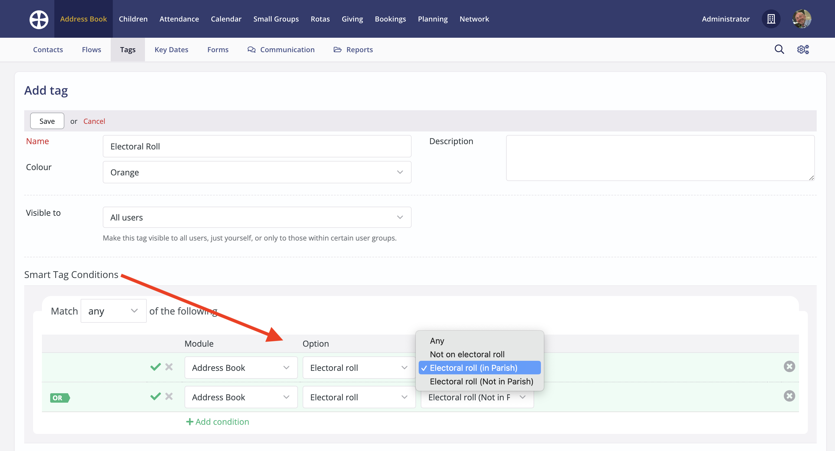Remove the first condition row
The width and height of the screenshot is (835, 451).
tap(789, 367)
